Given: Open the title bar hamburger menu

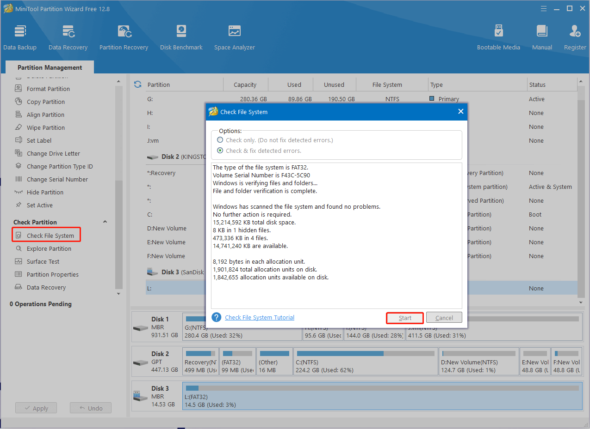Looking at the screenshot, I should click(x=544, y=8).
